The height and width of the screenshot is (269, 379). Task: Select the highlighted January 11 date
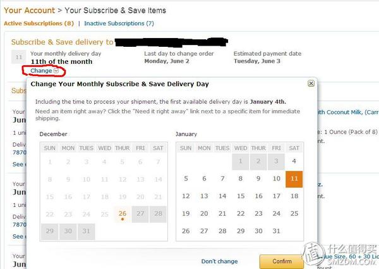point(294,179)
